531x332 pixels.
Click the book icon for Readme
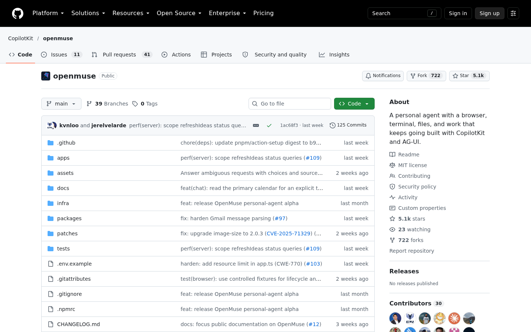pyautogui.click(x=392, y=155)
